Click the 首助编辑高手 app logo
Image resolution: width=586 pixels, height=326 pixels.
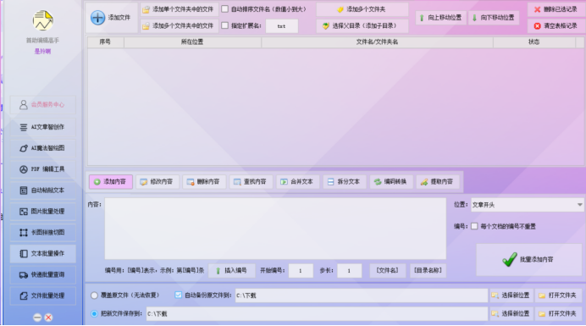pos(42,20)
